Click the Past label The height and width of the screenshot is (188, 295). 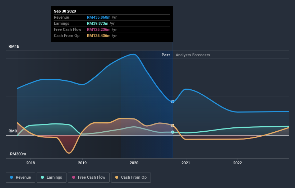(166, 55)
